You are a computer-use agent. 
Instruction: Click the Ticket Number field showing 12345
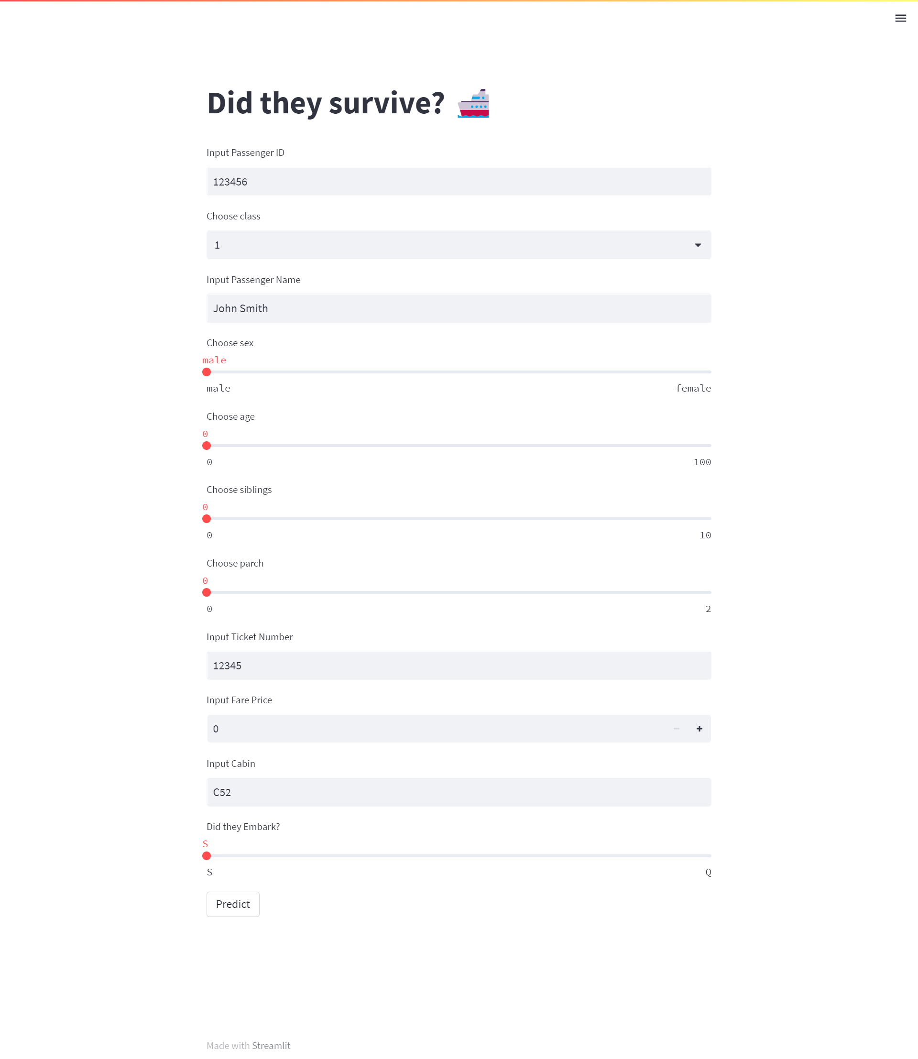point(459,665)
